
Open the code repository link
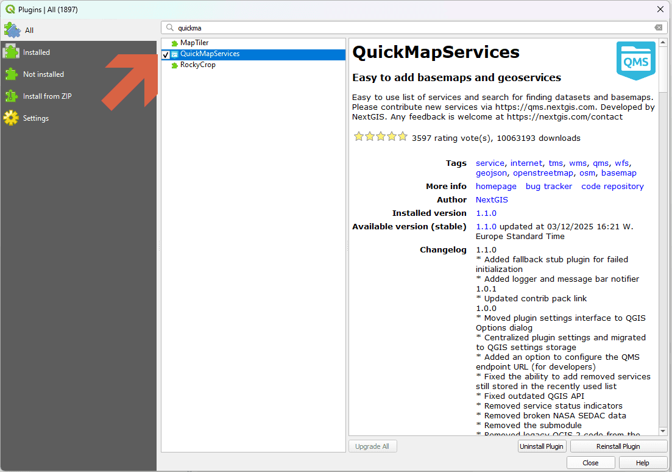pyautogui.click(x=612, y=186)
